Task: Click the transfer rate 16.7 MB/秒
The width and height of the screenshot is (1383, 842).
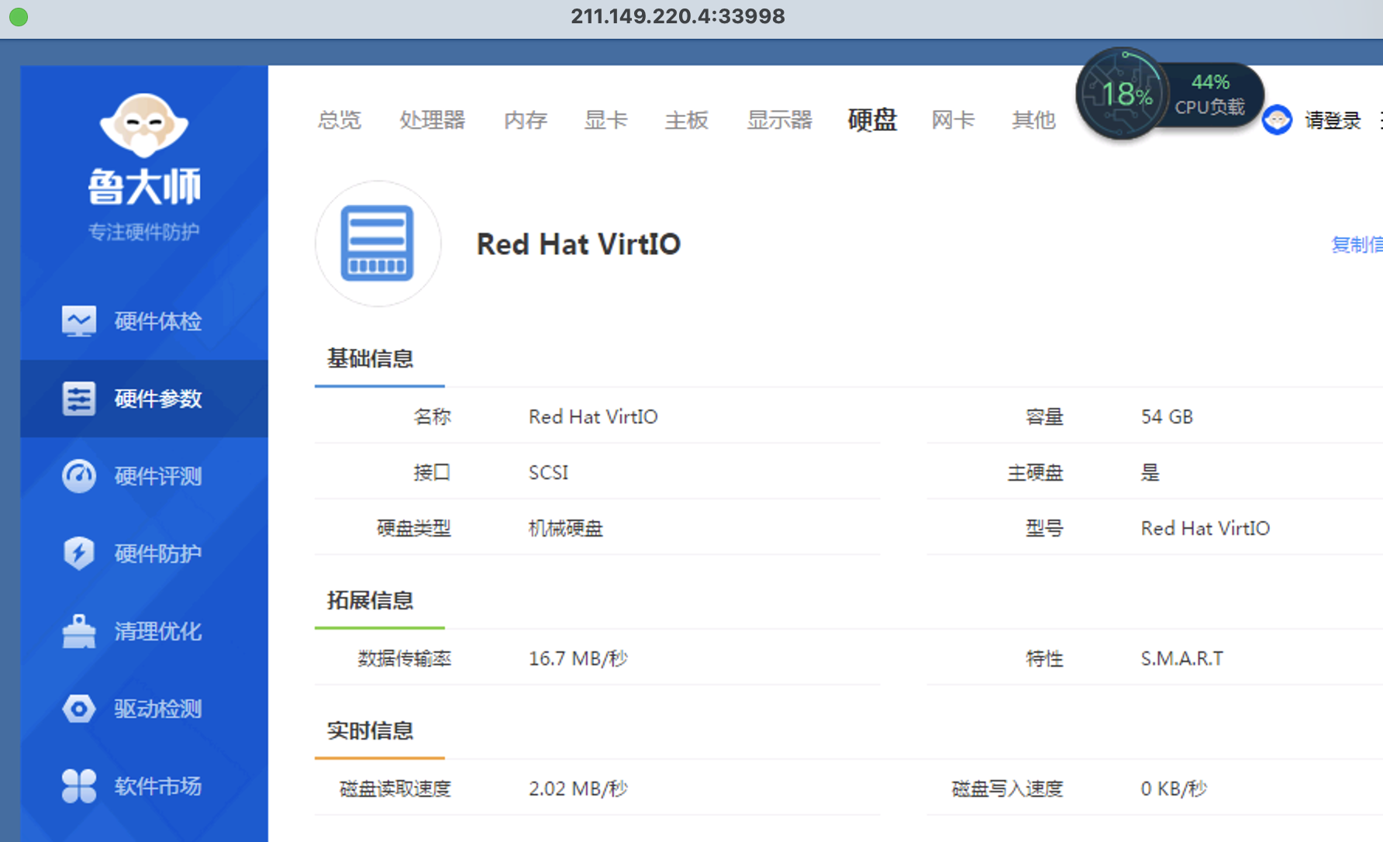Action: pyautogui.click(x=578, y=659)
